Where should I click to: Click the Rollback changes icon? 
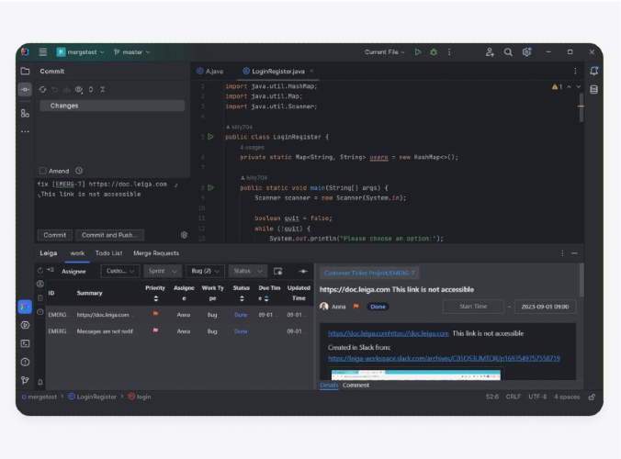(x=54, y=90)
